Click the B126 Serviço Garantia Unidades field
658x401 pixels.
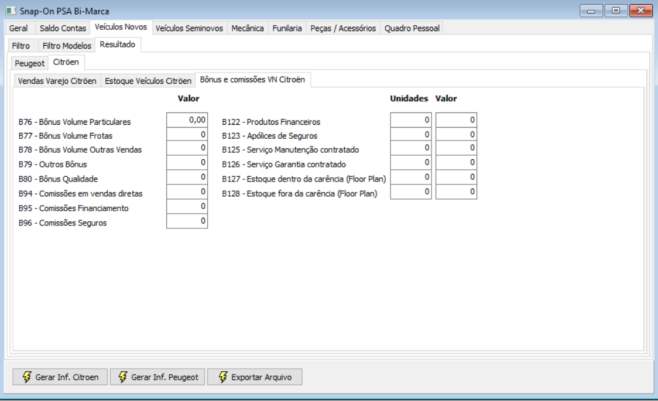[411, 162]
